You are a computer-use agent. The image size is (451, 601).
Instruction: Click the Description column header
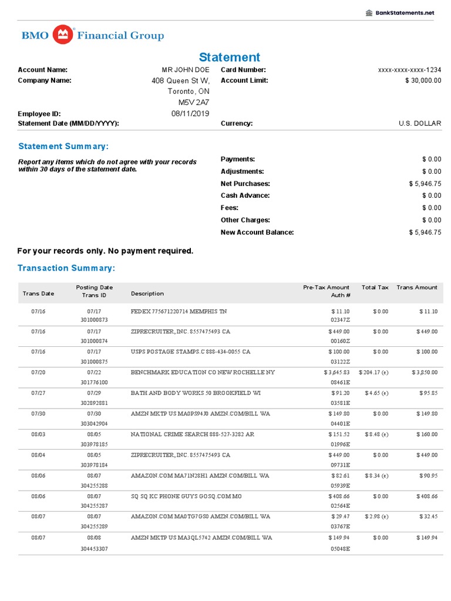(x=147, y=293)
